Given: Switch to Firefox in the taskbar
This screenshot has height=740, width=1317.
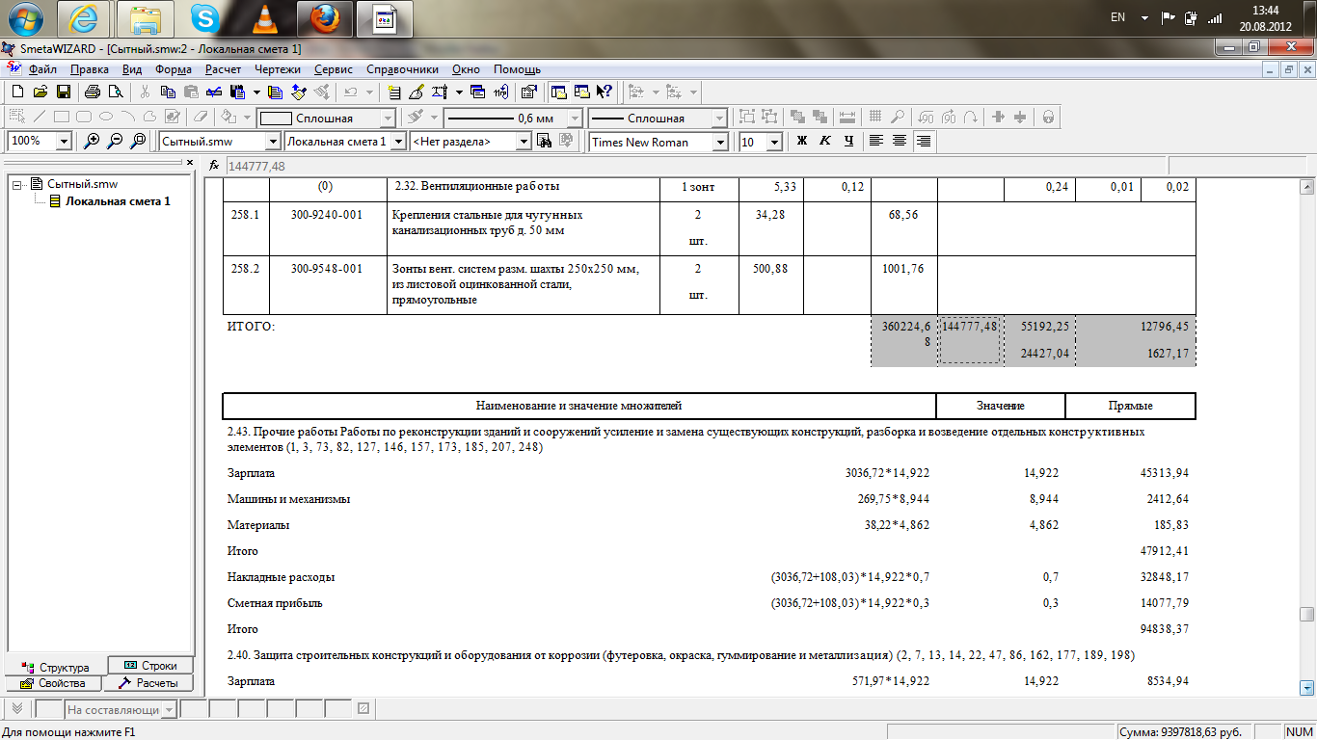Looking at the screenshot, I should click(x=324, y=18).
